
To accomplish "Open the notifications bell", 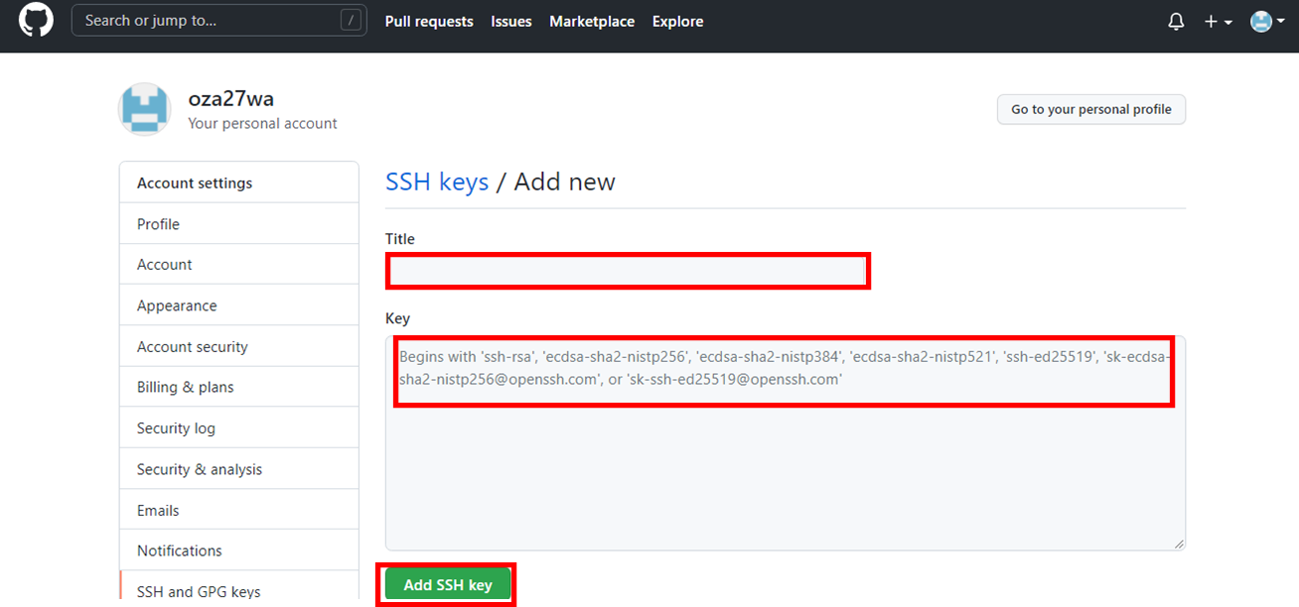I will pos(1176,21).
